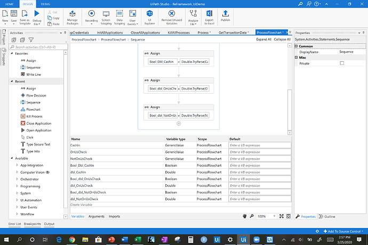Edit Default value for CashIn variable

260,145
